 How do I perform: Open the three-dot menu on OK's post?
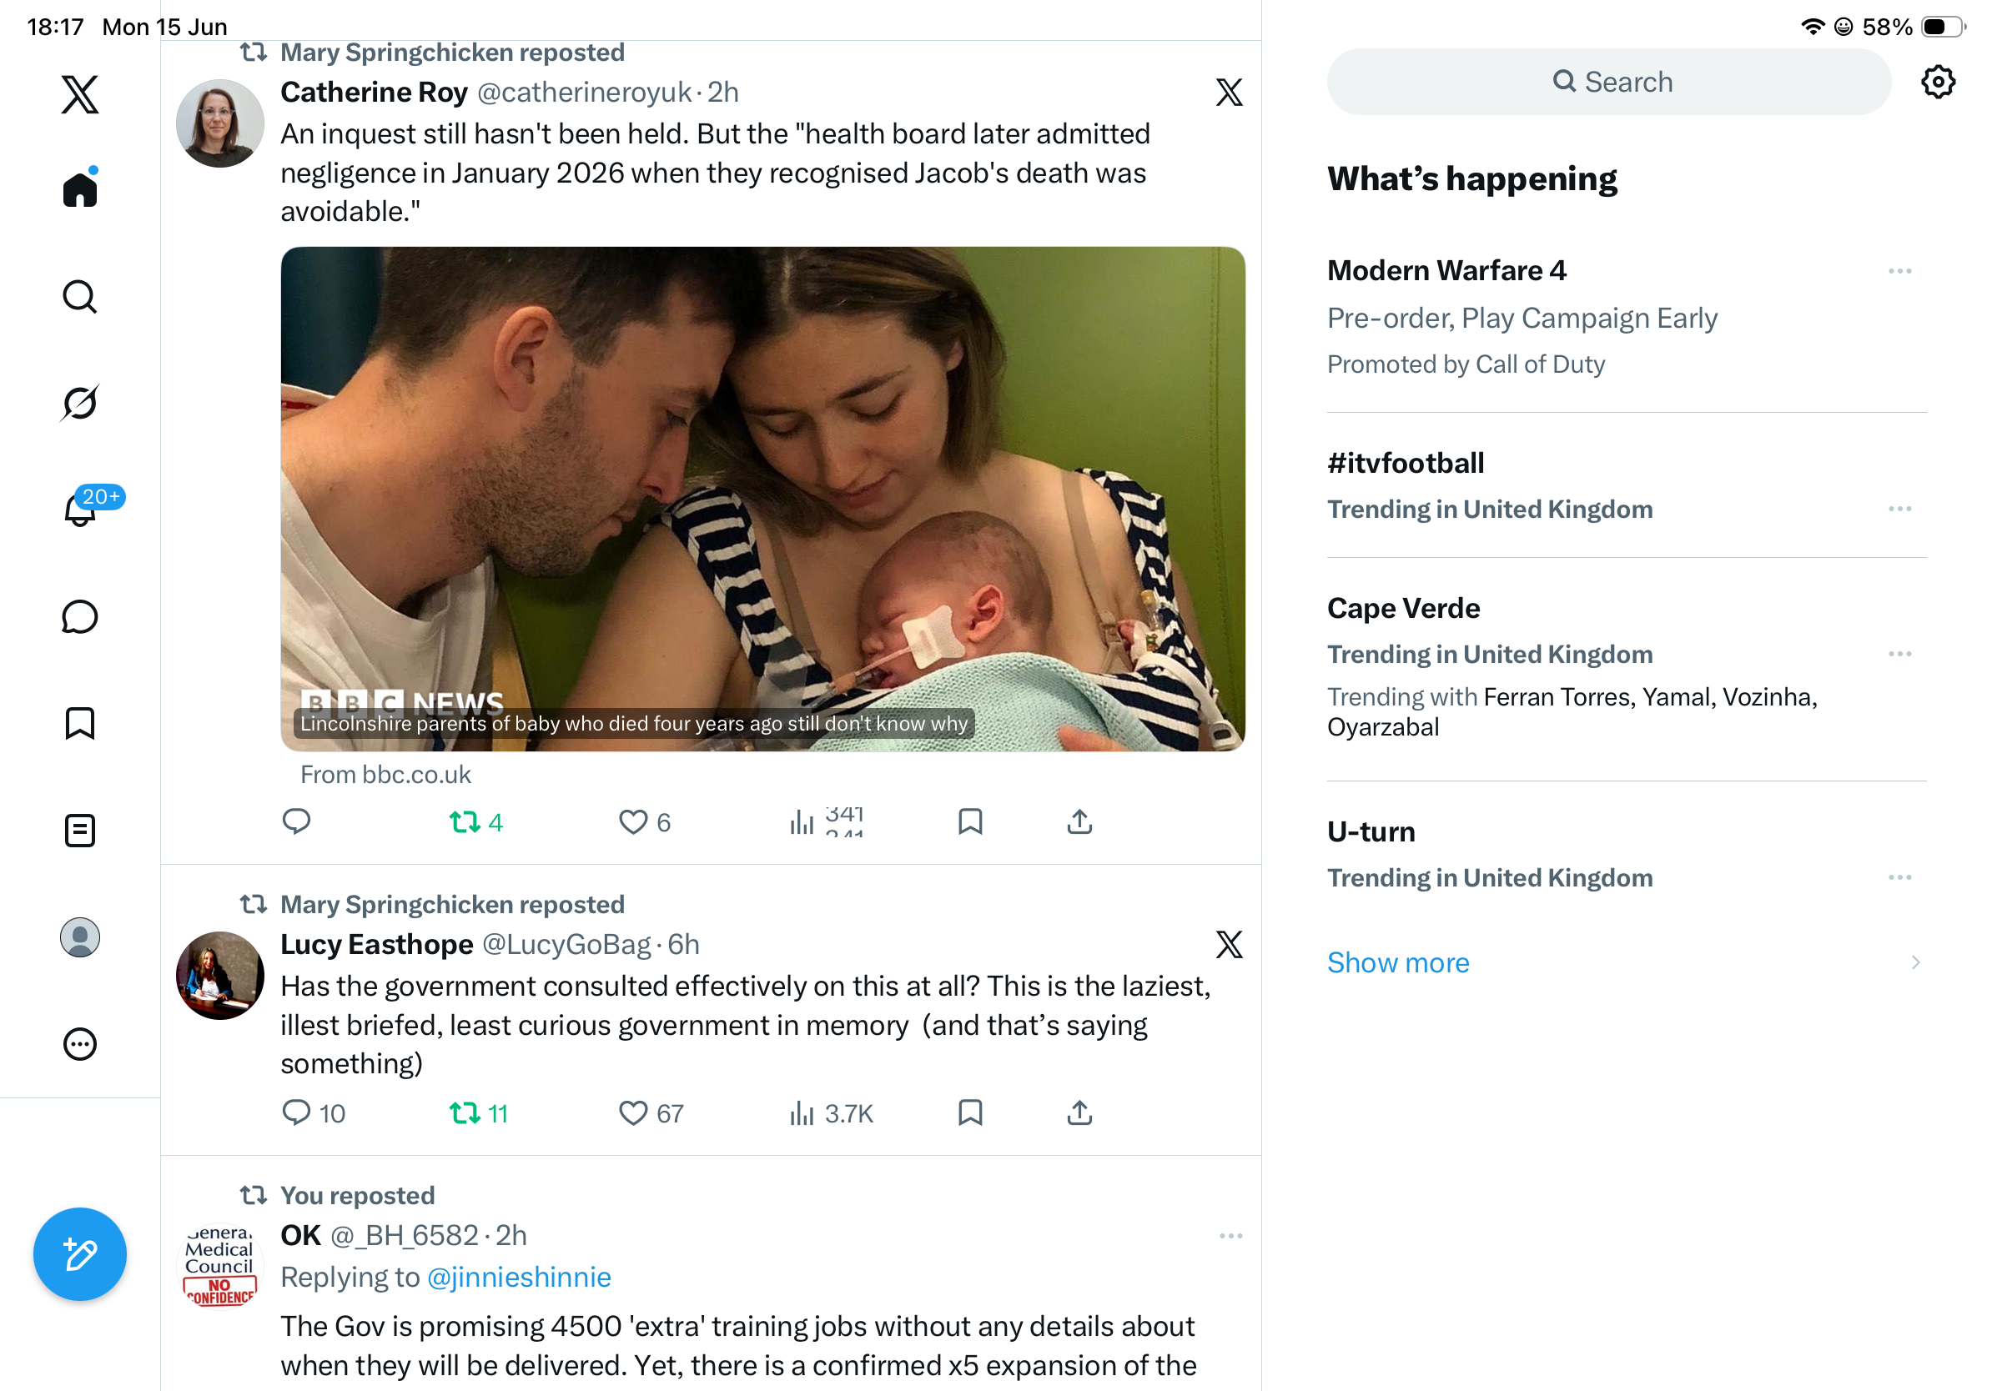coord(1230,1235)
